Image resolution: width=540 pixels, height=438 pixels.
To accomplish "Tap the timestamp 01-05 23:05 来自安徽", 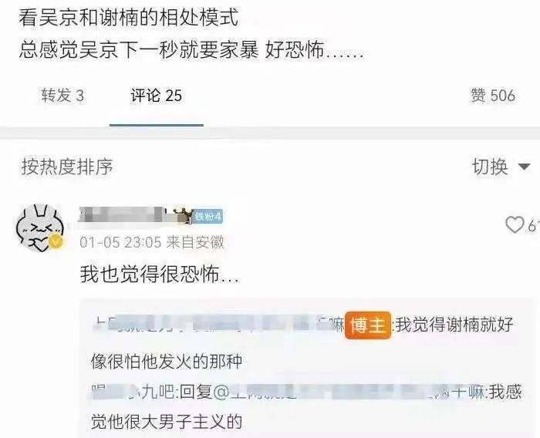I will pos(152,242).
